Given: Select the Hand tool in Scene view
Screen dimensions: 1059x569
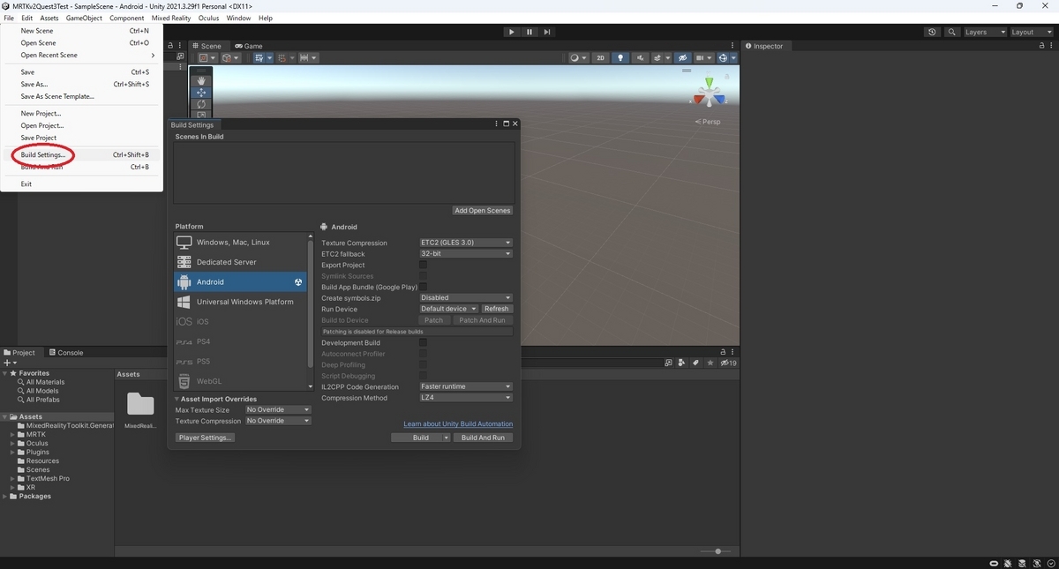Looking at the screenshot, I should click(201, 81).
